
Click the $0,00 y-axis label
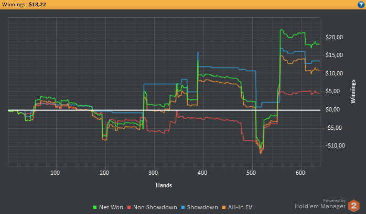(x=332, y=109)
